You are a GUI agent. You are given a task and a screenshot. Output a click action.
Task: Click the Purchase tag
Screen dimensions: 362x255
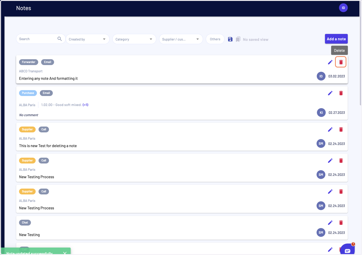[28, 93]
